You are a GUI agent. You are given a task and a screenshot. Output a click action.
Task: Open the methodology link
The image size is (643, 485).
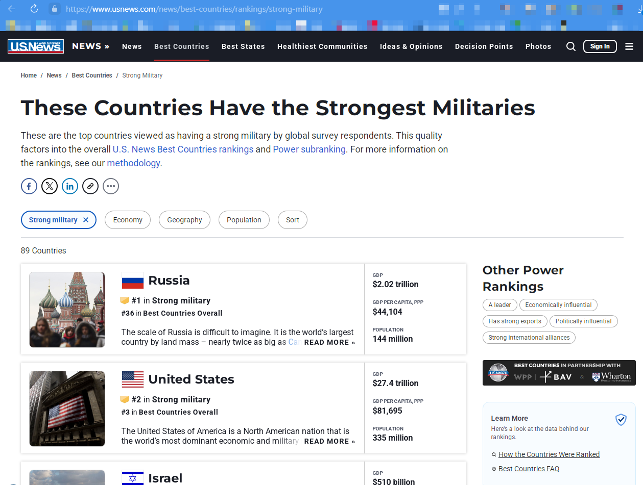(x=133, y=163)
